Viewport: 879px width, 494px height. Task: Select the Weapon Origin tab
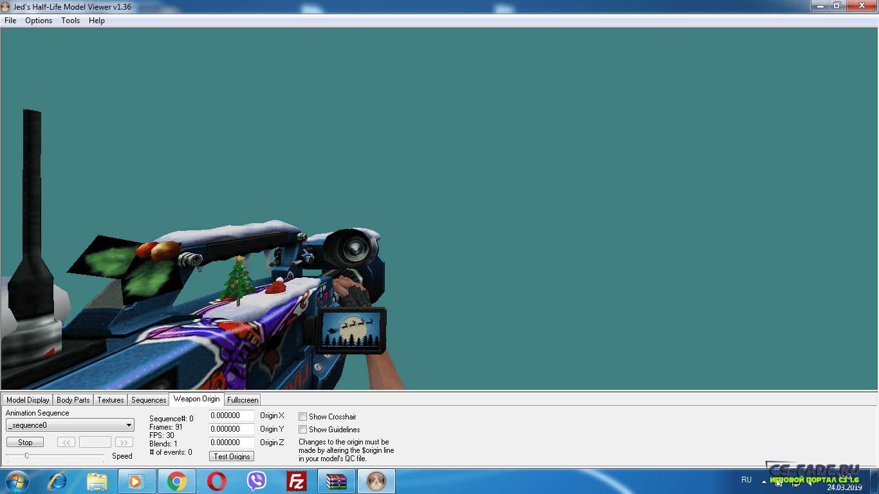tap(196, 399)
